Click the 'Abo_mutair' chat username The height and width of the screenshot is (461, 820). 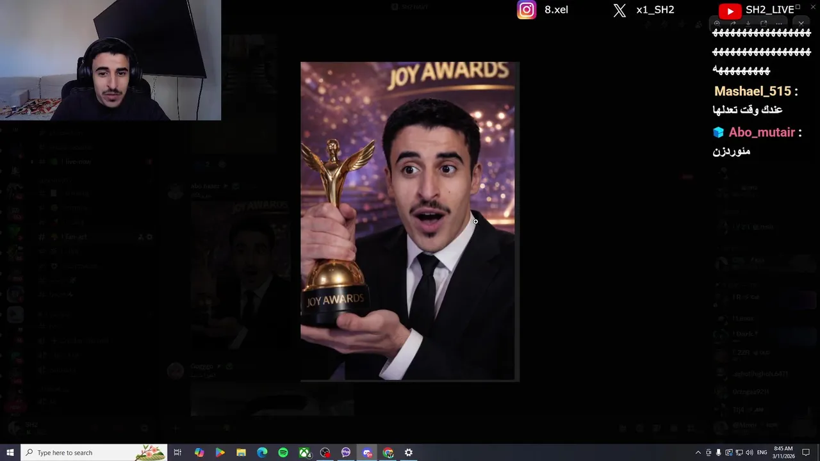click(x=761, y=133)
